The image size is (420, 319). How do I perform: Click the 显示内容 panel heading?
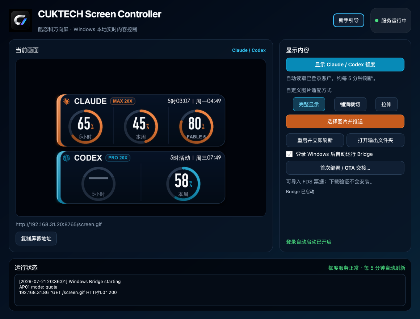[x=298, y=50]
